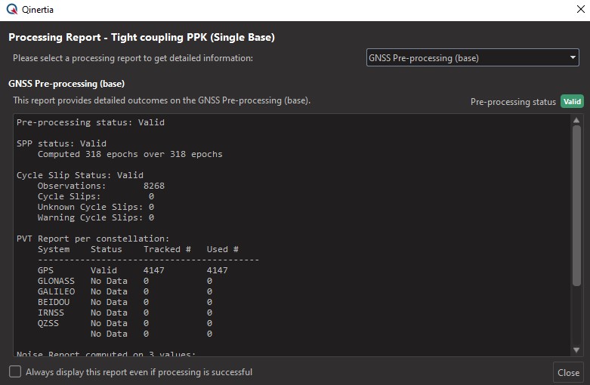Select the BEIDOU No Data row

tap(125, 302)
